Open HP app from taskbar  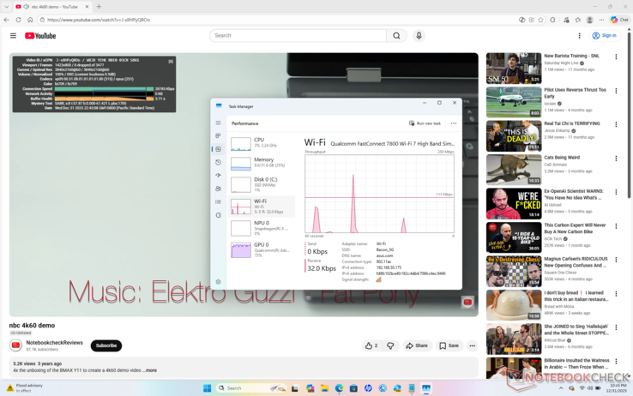coord(368,388)
